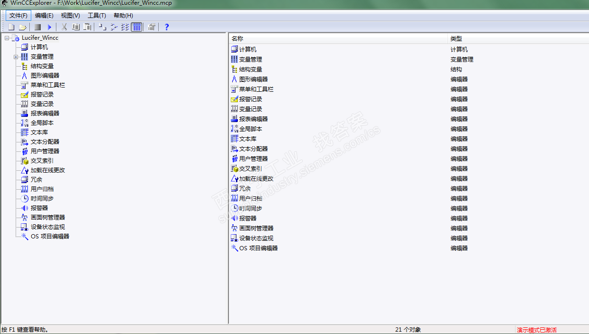The height and width of the screenshot is (334, 589).
Task: Select 用户管理器 row in the right list
Action: tap(254, 158)
